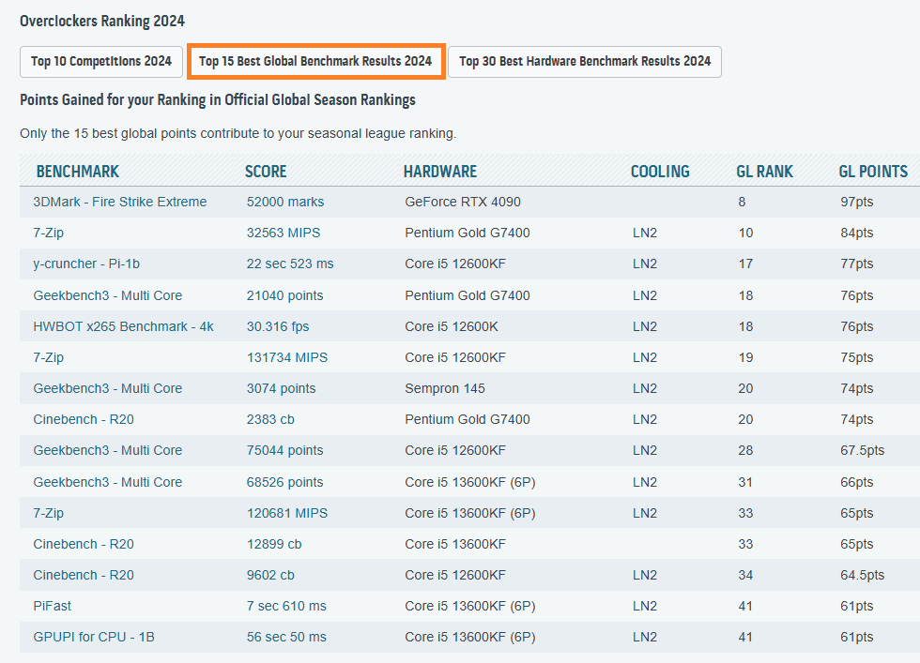Open Cinebench - R20 link in 9602 cb row
The height and width of the screenshot is (663, 920).
point(84,576)
